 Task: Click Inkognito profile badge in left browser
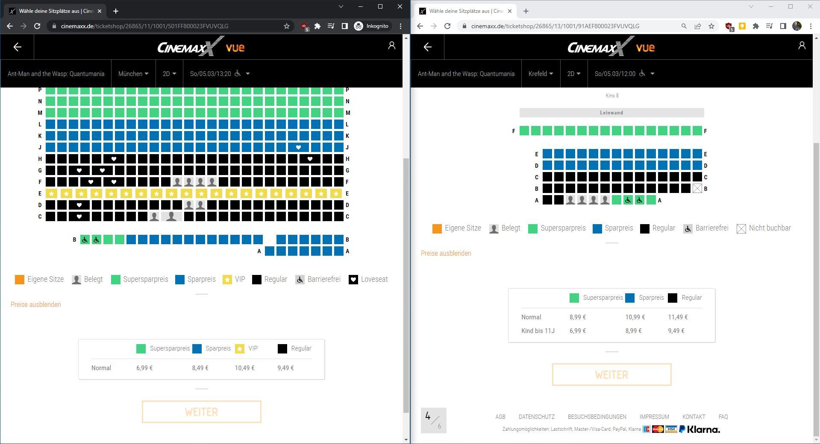coord(371,26)
